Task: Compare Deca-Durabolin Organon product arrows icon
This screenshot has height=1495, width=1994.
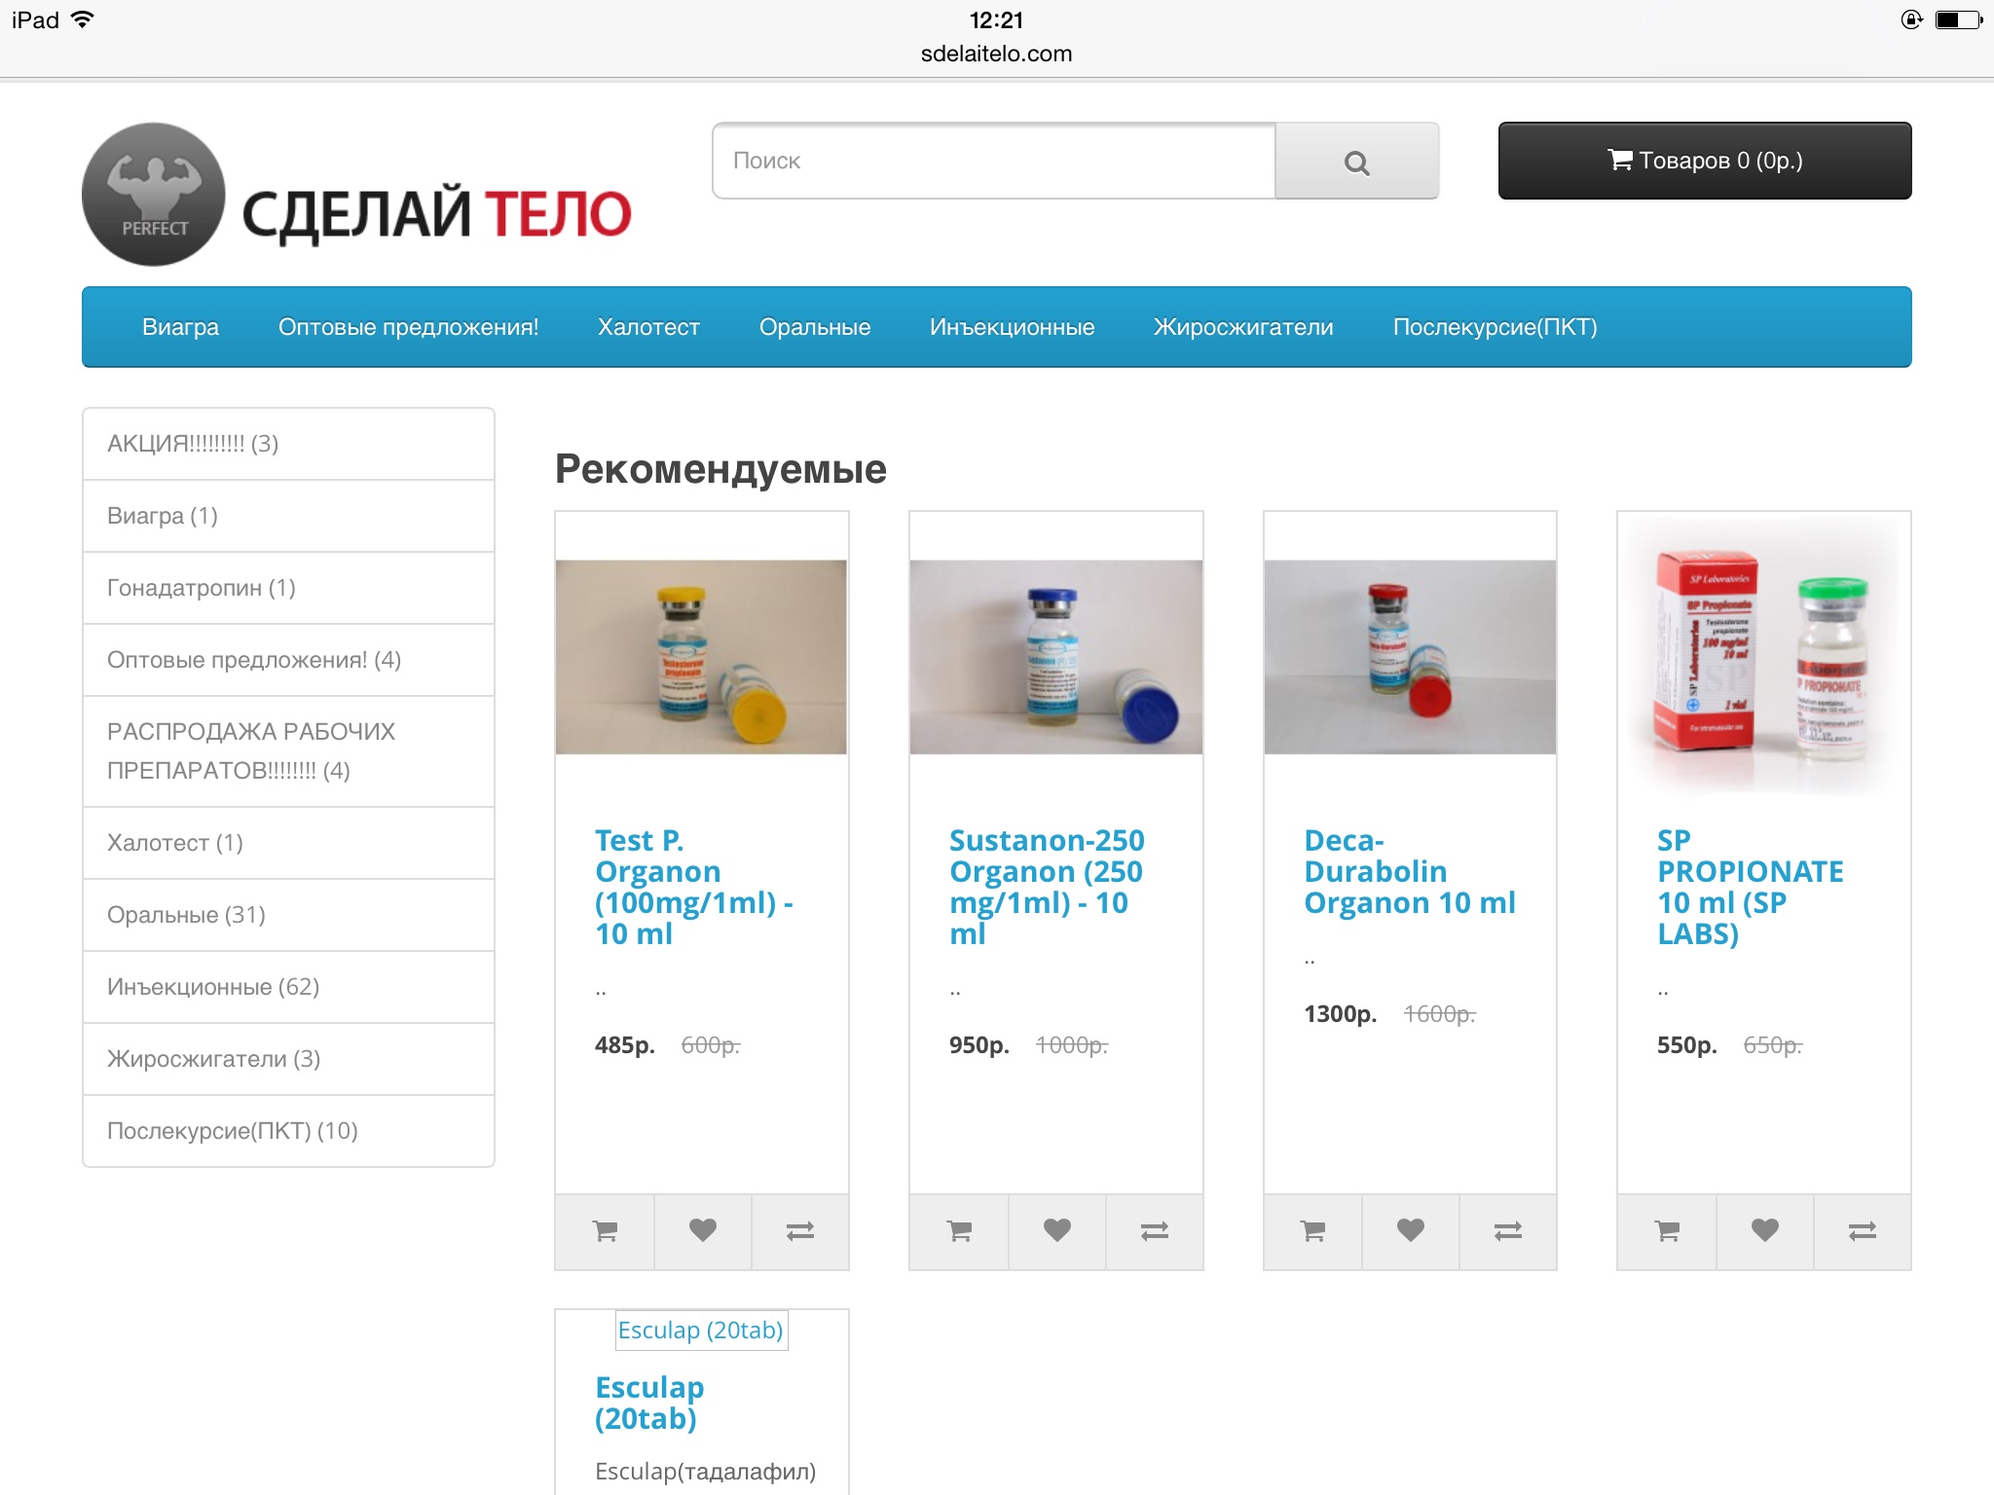Action: [x=1507, y=1231]
